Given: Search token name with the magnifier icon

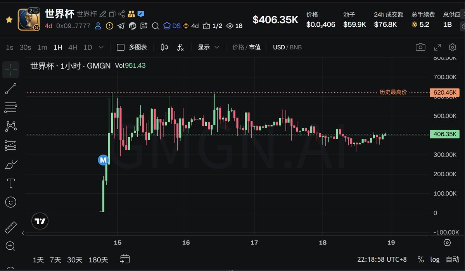Looking at the screenshot, I should (156, 26).
